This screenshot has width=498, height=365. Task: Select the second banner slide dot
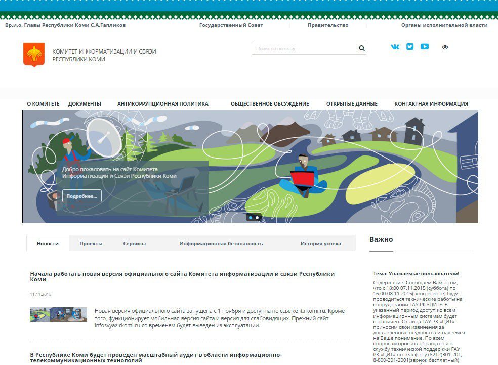coord(257,218)
